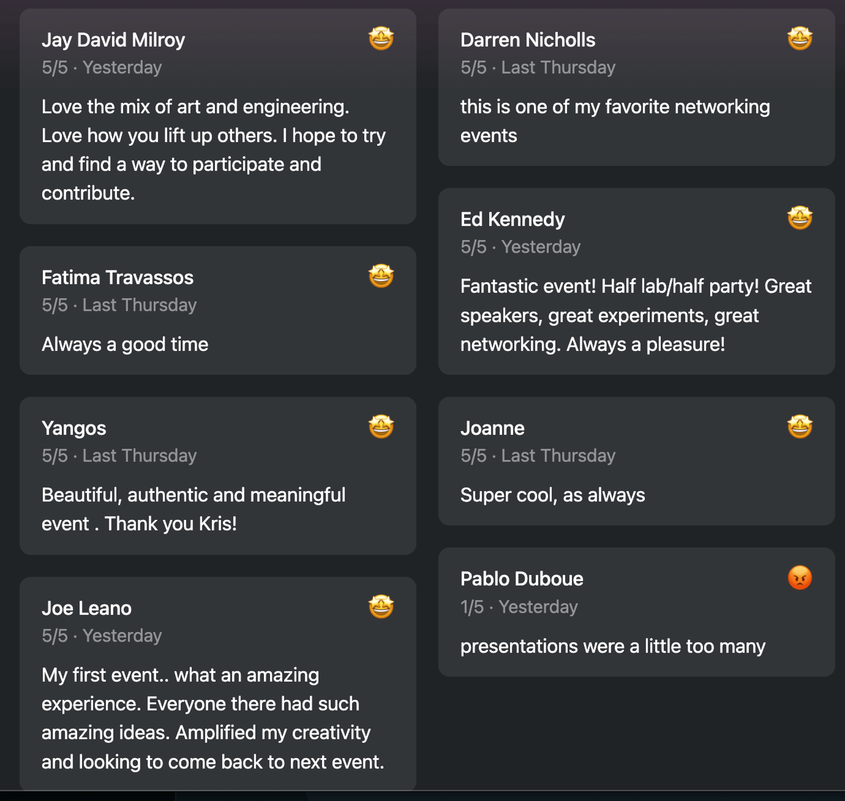Click the star-struck emoji on Joanne's review
The width and height of the screenshot is (845, 801).
coord(800,427)
